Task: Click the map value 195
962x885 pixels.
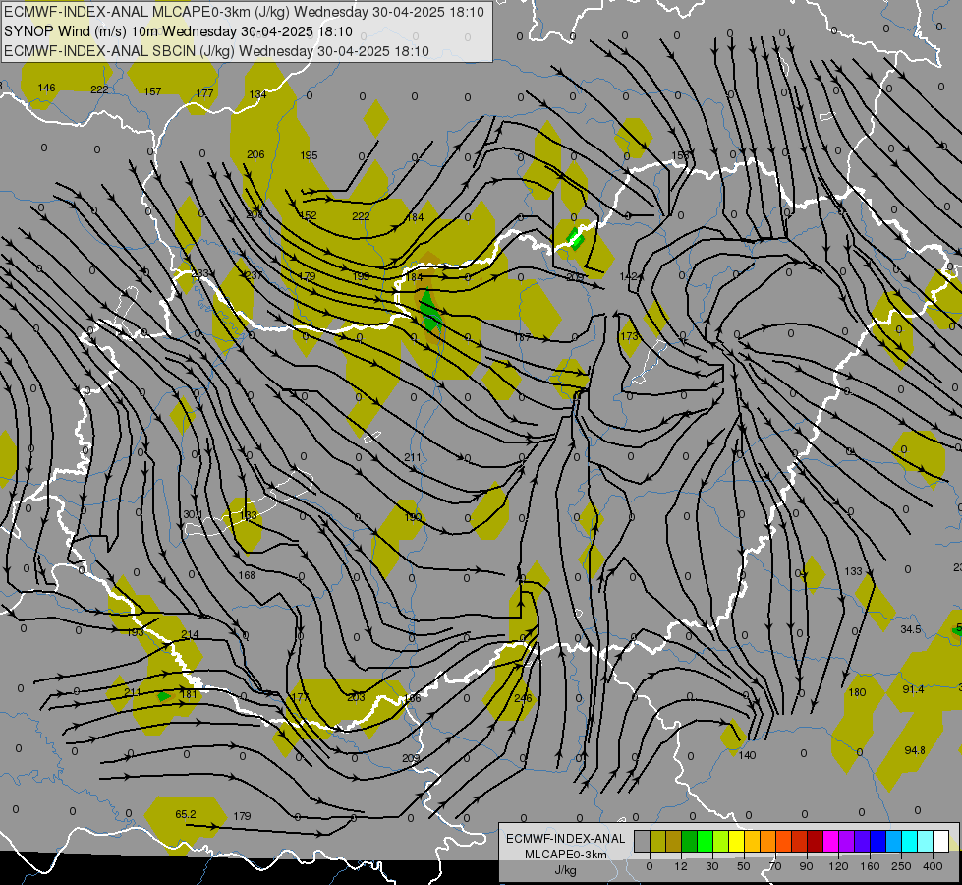Action: 310,155
